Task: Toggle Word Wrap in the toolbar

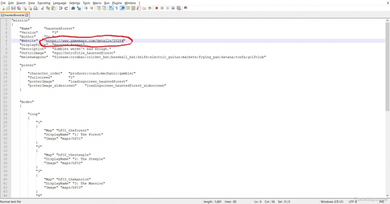Action: (111, 8)
